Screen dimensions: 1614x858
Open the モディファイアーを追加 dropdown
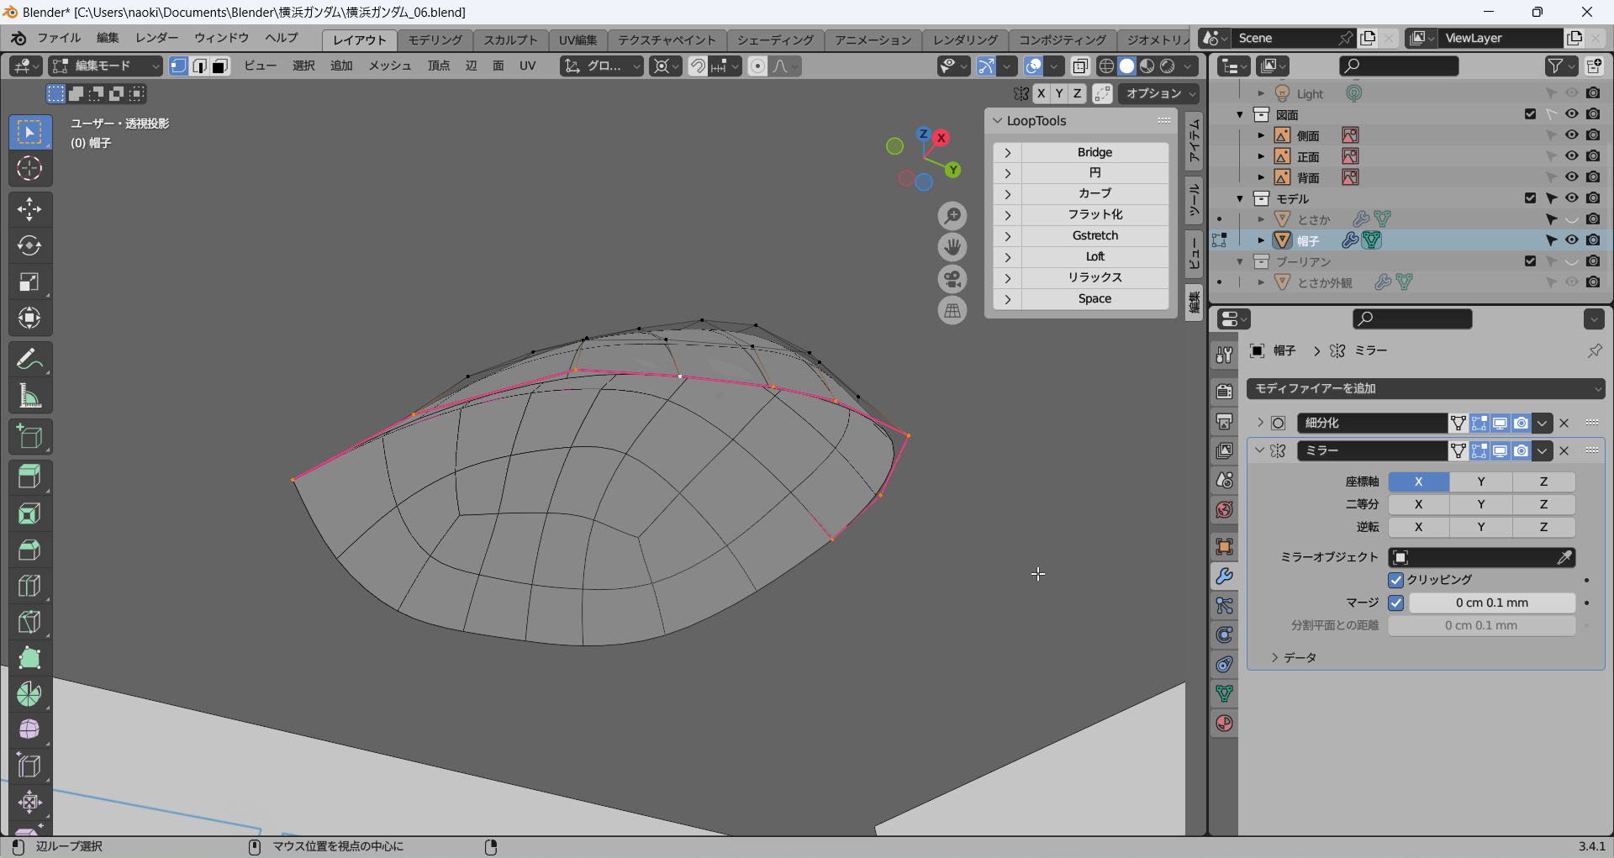pos(1426,388)
